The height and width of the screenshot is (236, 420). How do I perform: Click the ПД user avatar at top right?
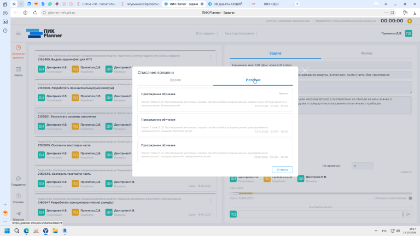[x=409, y=33]
